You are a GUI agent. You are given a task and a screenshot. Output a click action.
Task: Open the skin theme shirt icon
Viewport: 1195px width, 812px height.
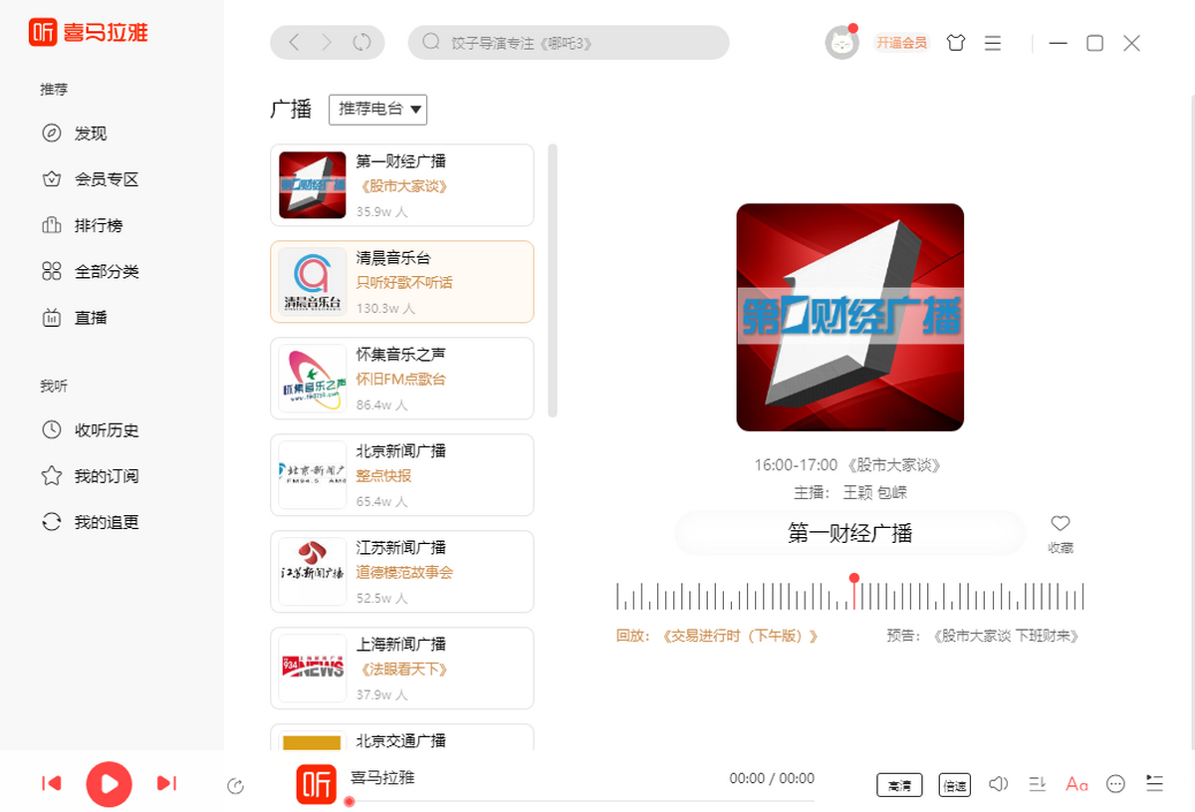point(956,43)
